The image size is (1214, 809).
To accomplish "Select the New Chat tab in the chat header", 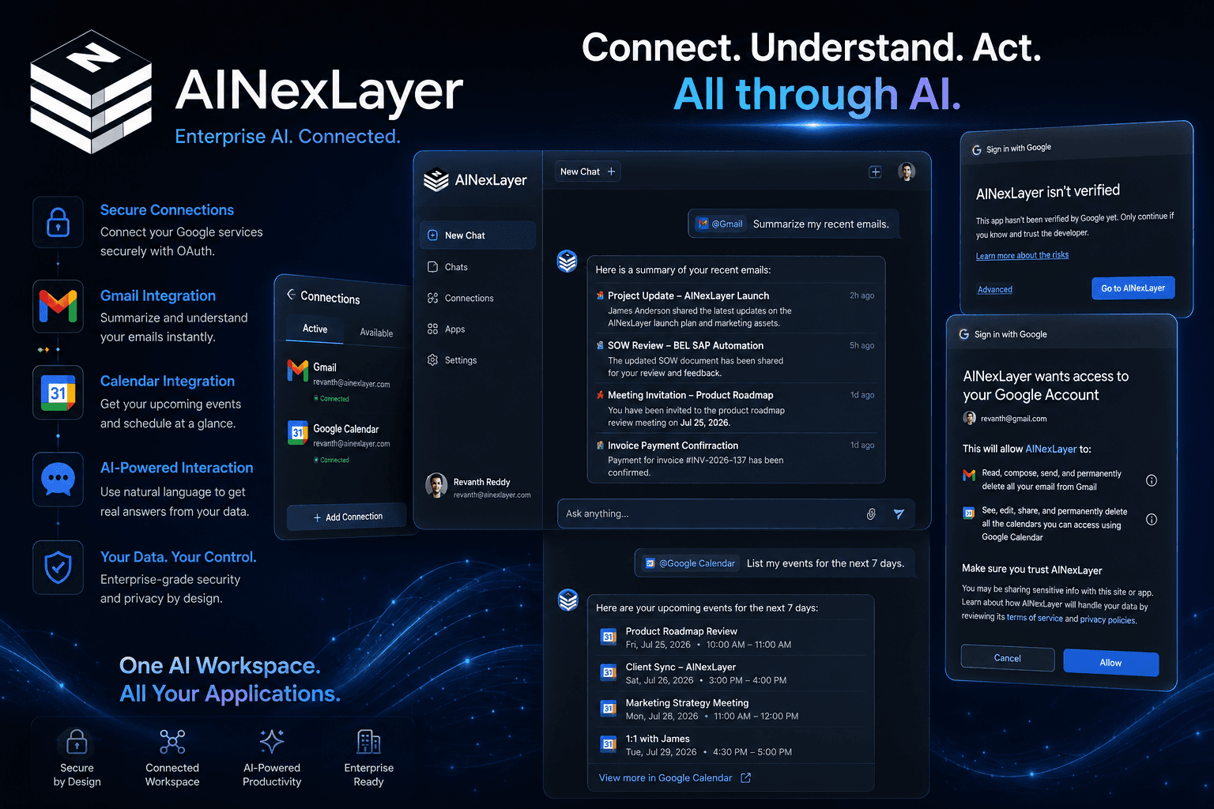I will point(587,171).
